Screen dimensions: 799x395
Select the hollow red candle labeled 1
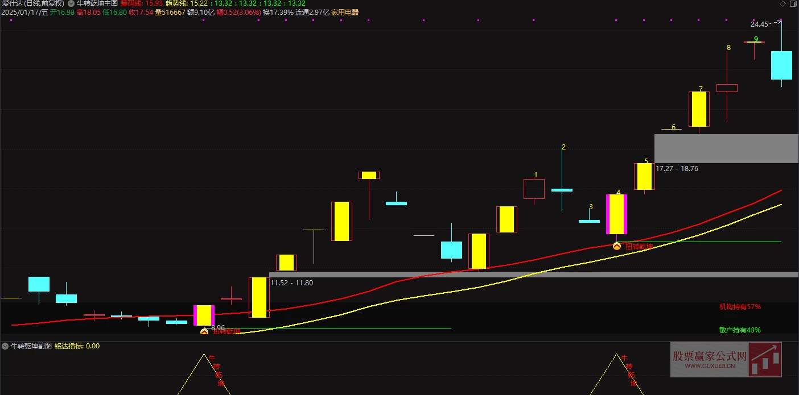pyautogui.click(x=534, y=189)
